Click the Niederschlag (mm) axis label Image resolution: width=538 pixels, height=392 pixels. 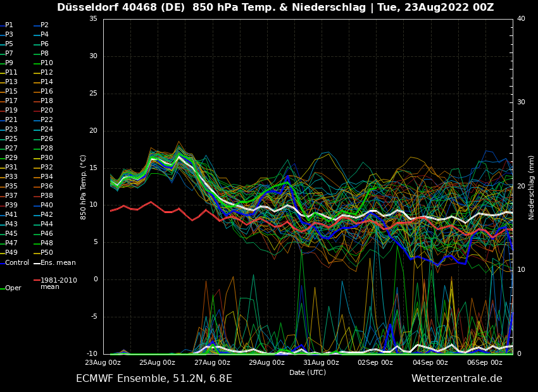(532, 187)
